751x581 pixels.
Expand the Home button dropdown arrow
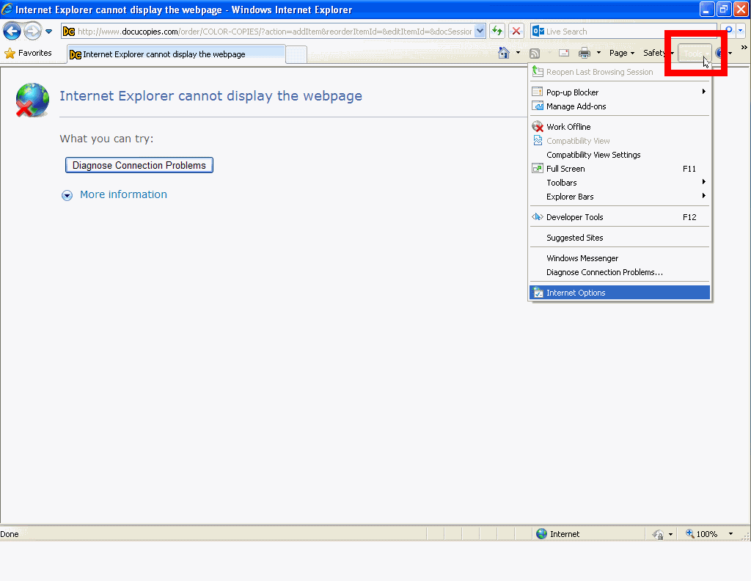point(518,53)
